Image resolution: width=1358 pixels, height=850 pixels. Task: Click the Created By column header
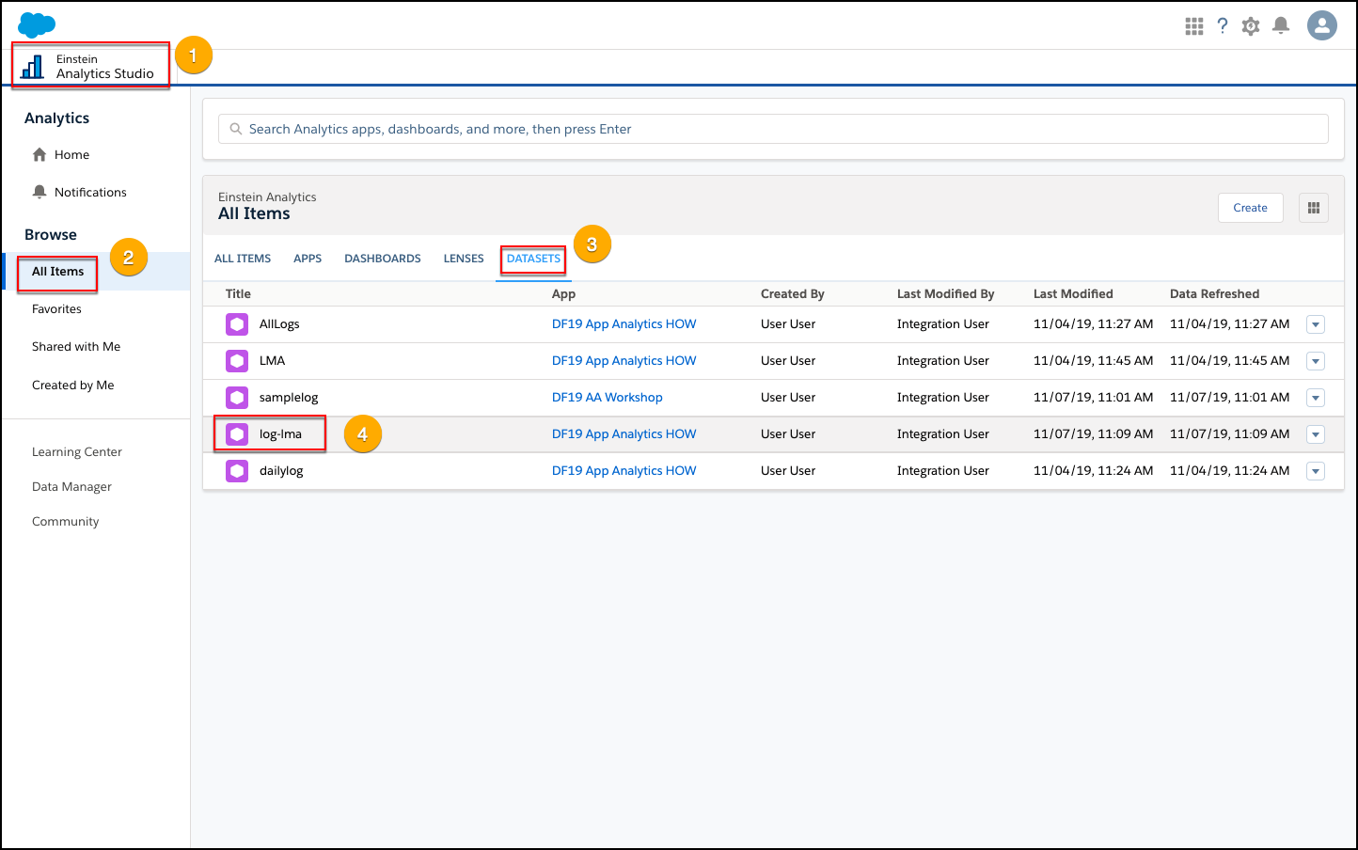point(792,294)
